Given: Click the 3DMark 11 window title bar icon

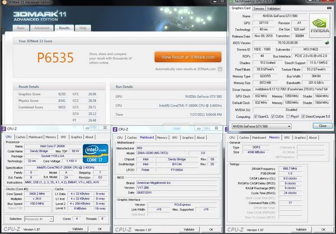Looking at the screenshot, I should coord(4,2).
